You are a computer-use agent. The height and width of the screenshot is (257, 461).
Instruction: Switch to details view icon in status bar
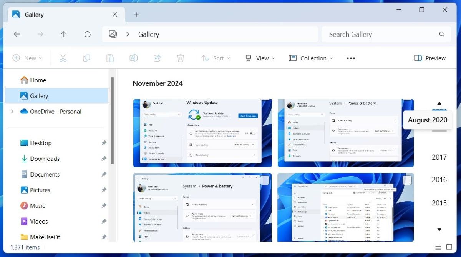pos(438,247)
